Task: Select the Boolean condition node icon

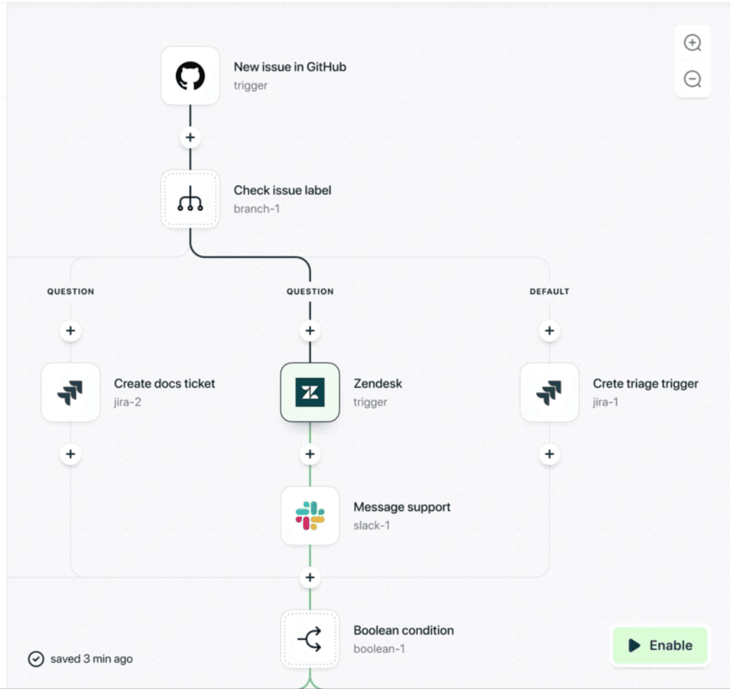Action: pos(310,639)
